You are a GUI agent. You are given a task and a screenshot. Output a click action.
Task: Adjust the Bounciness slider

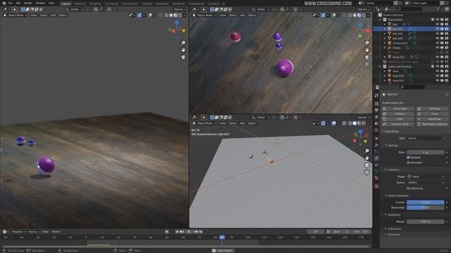[426, 207]
